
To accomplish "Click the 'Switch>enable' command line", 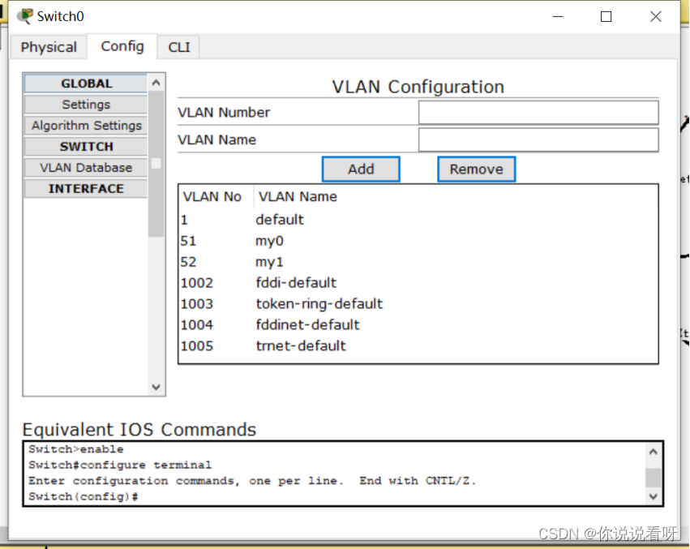I will coord(75,449).
